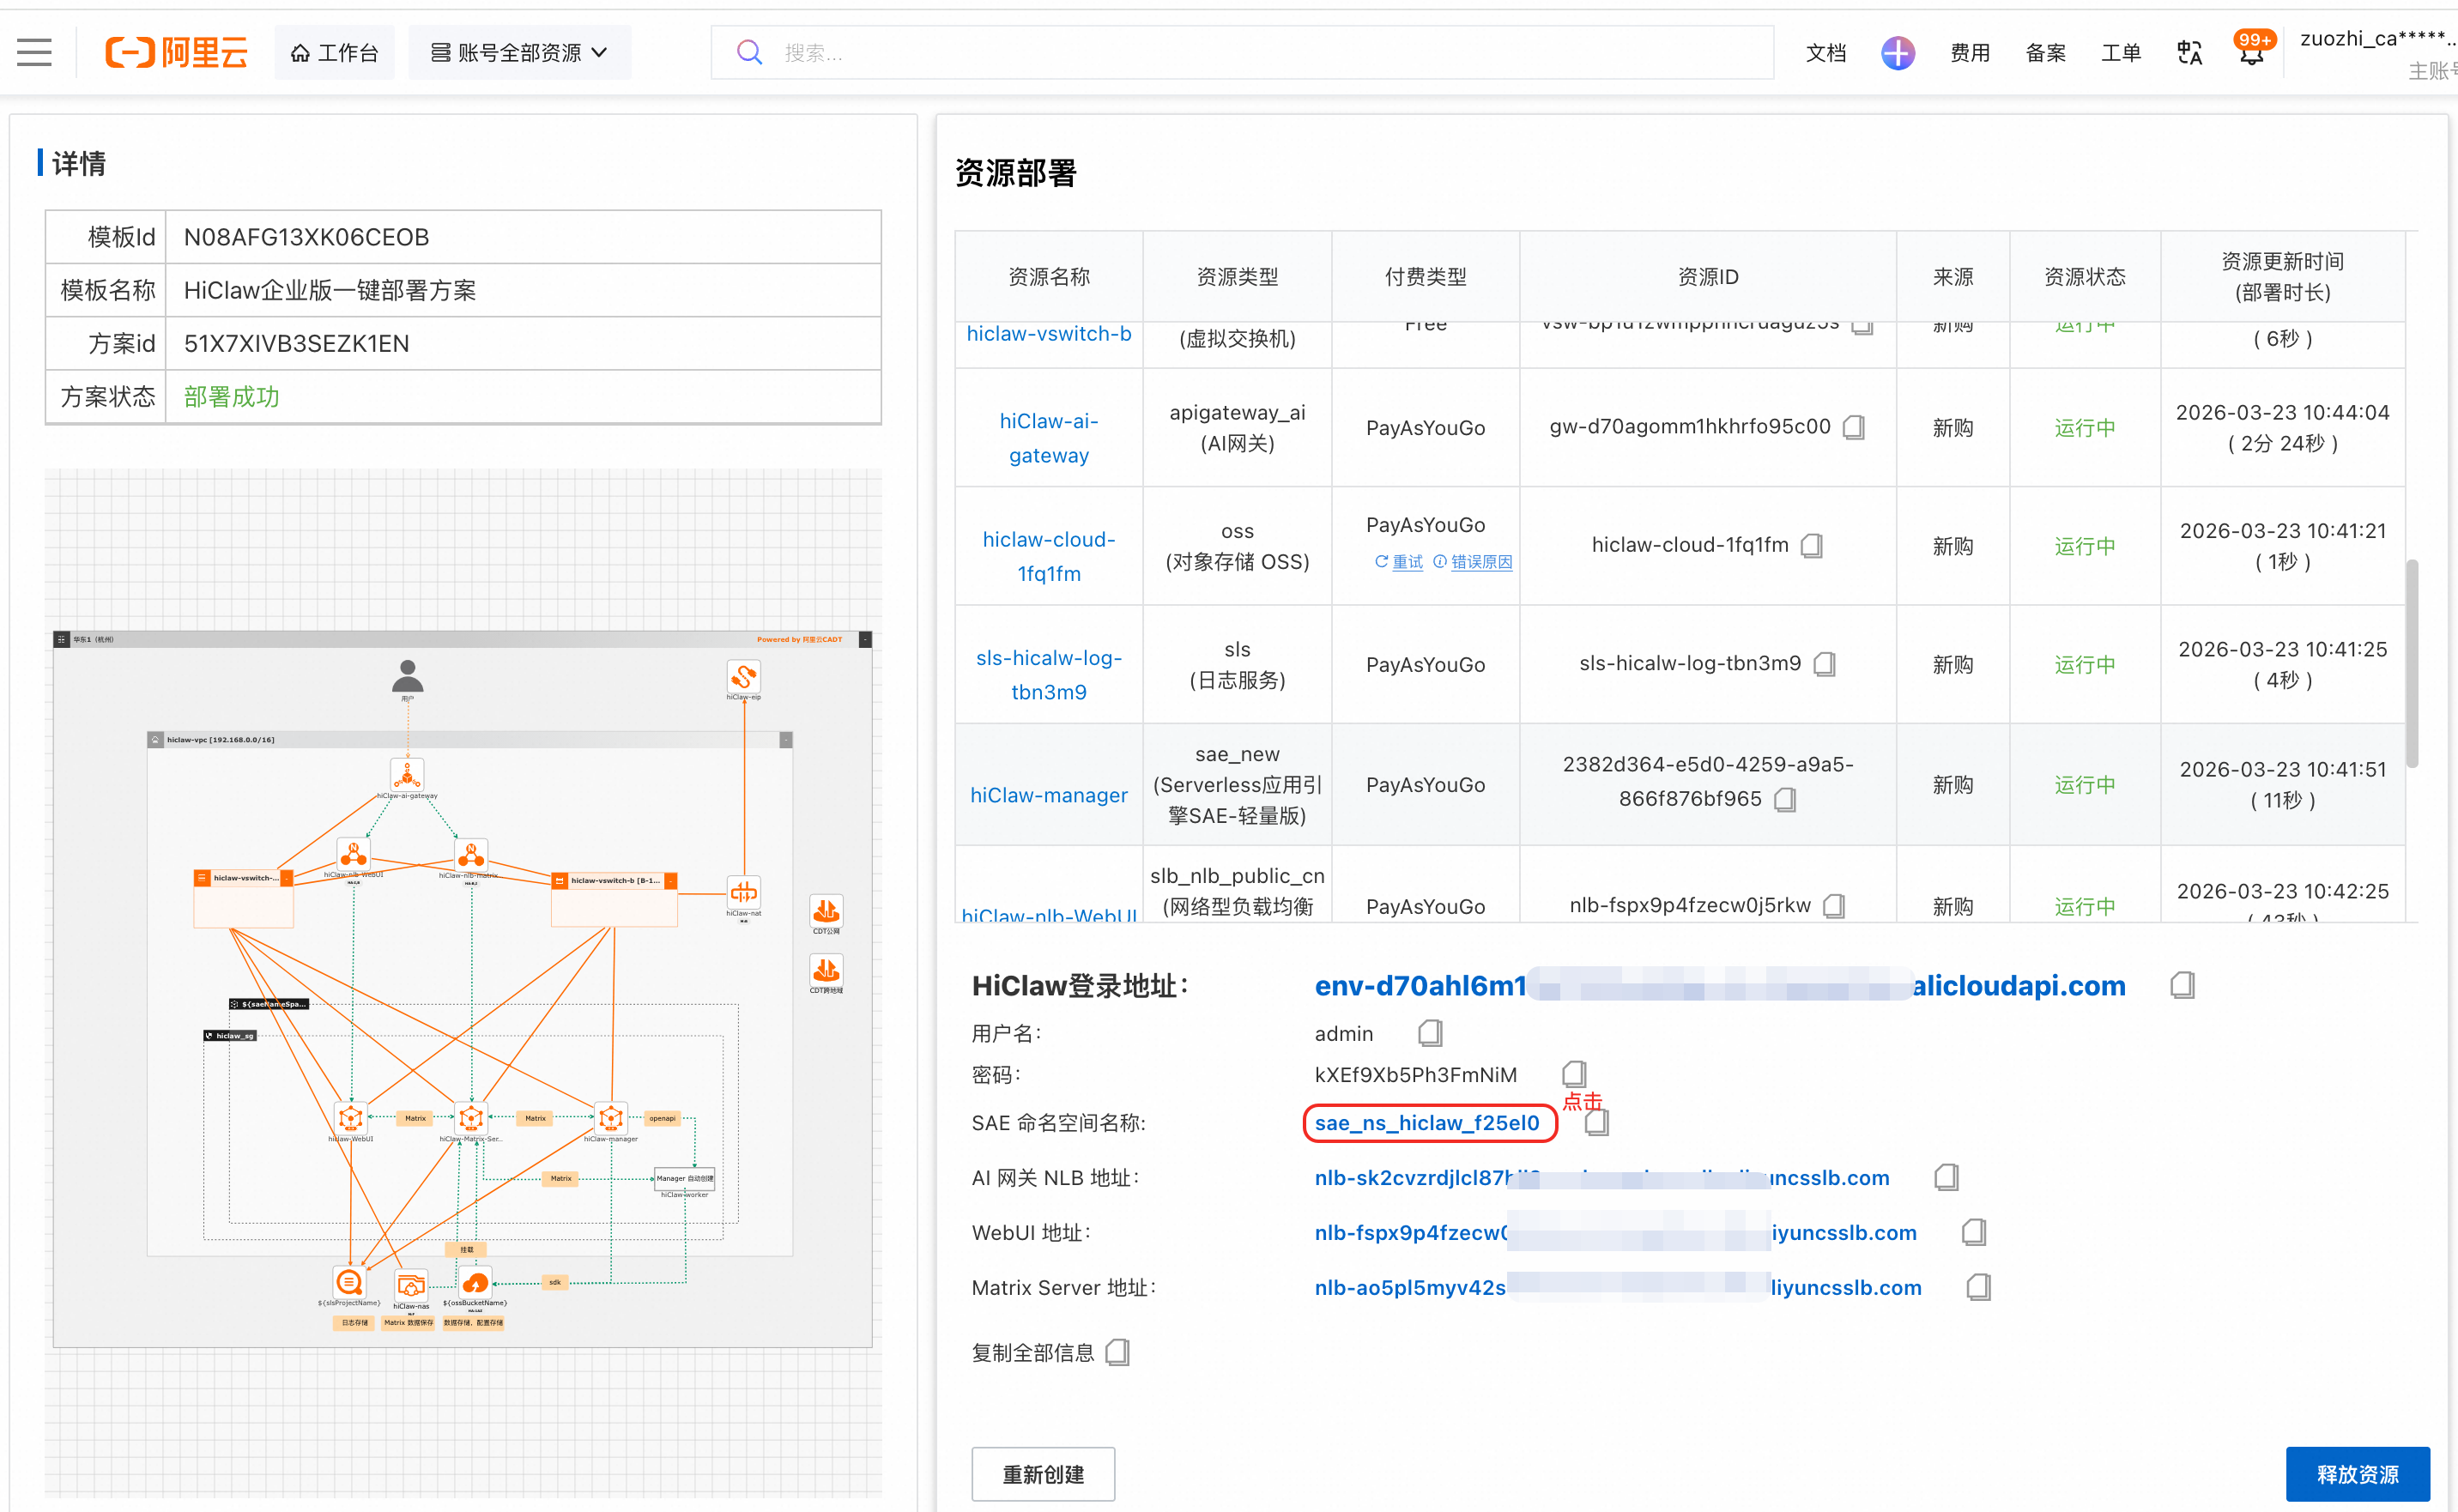Go to 工作台 workbench
Image resolution: width=2458 pixels, height=1512 pixels.
coord(334,52)
